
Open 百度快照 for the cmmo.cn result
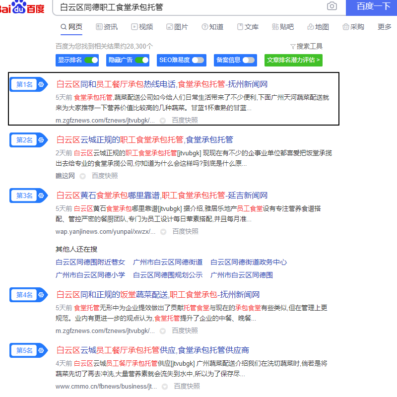coord(187,386)
